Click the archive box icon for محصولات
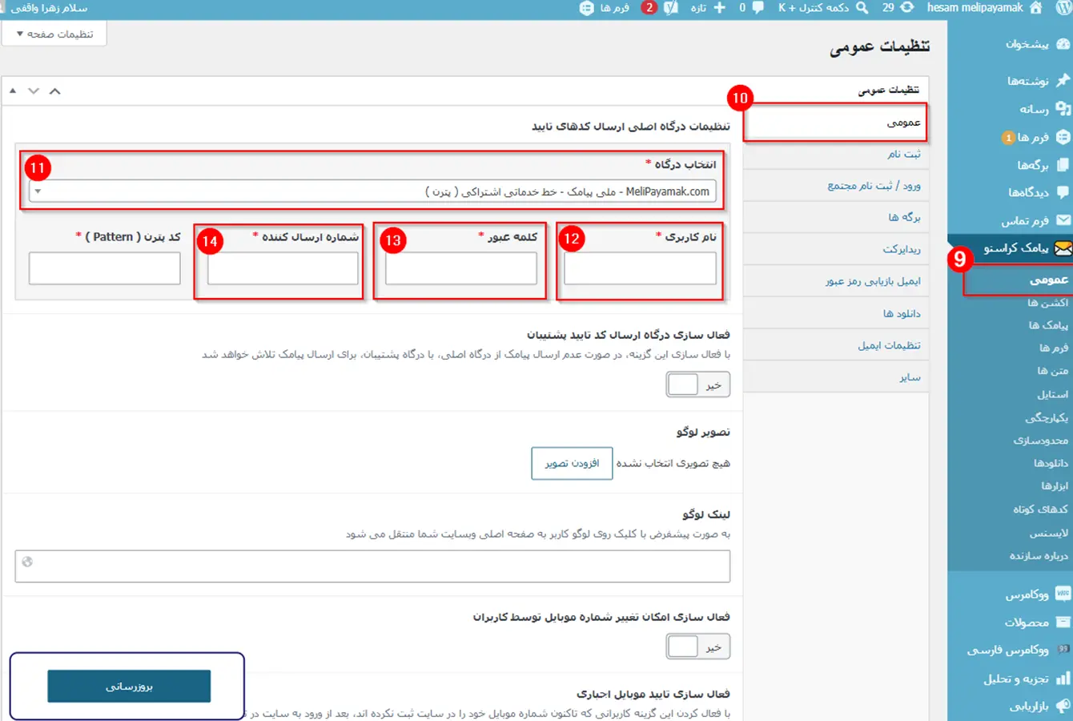Viewport: 1073px width, 721px height. [1063, 622]
